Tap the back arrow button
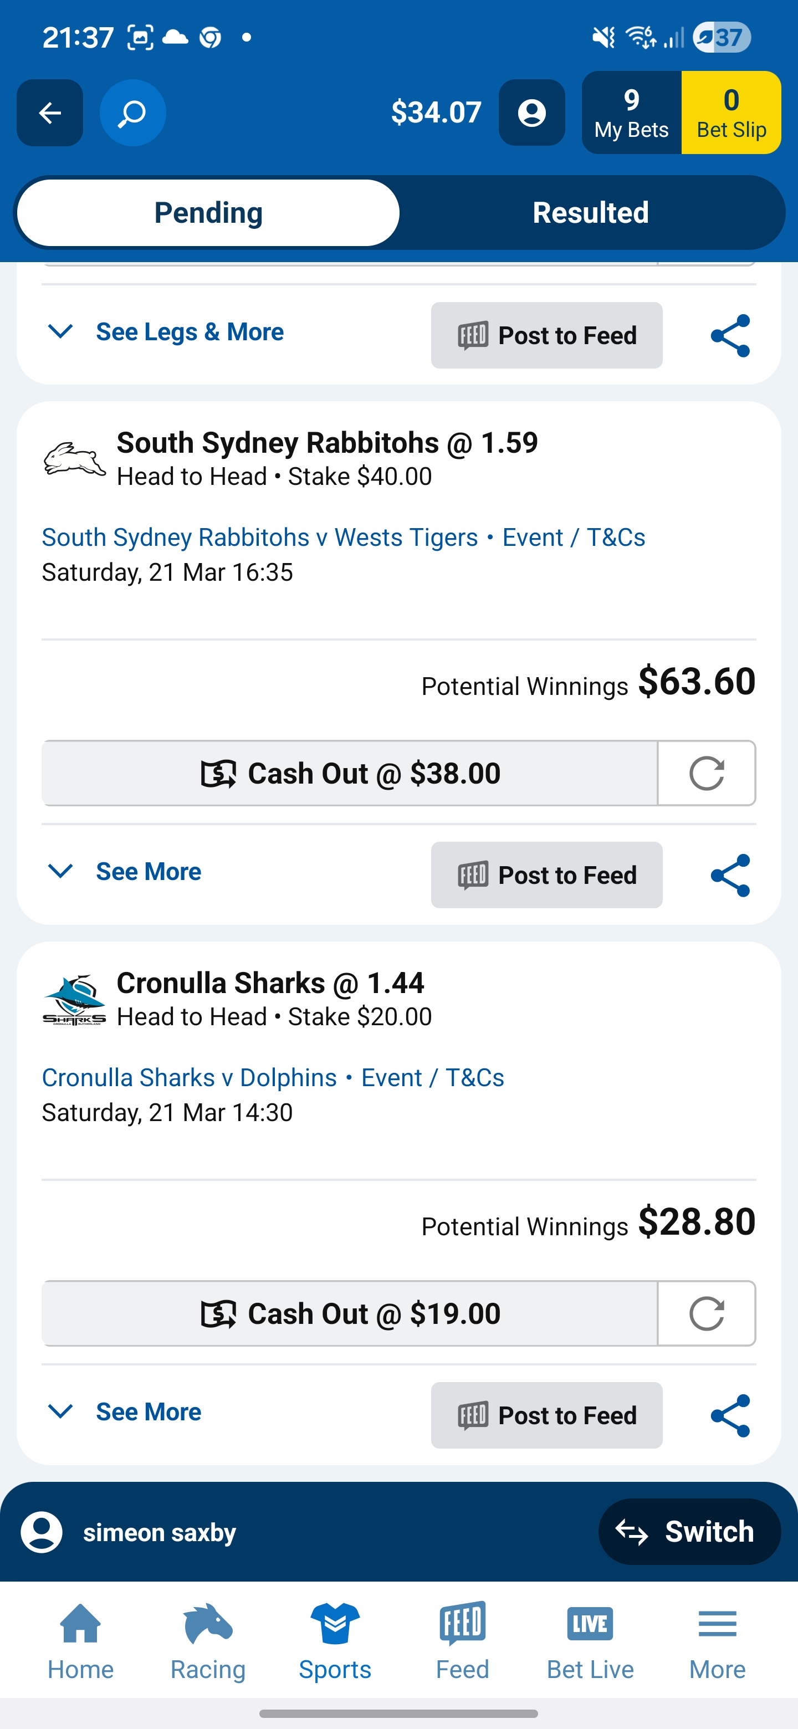Viewport: 798px width, 1729px height. pos(50,112)
